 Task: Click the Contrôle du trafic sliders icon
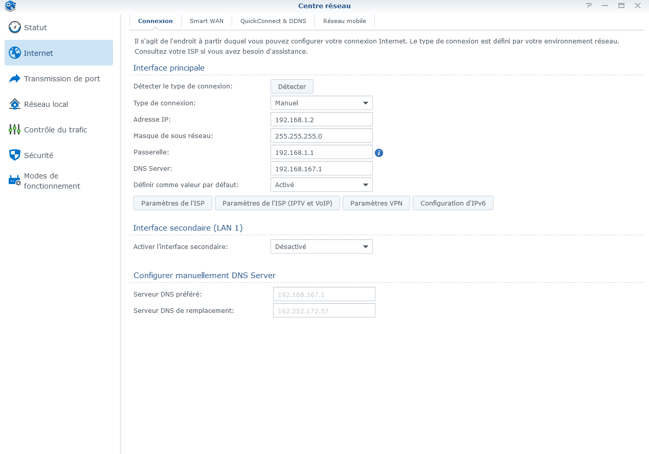pos(15,129)
